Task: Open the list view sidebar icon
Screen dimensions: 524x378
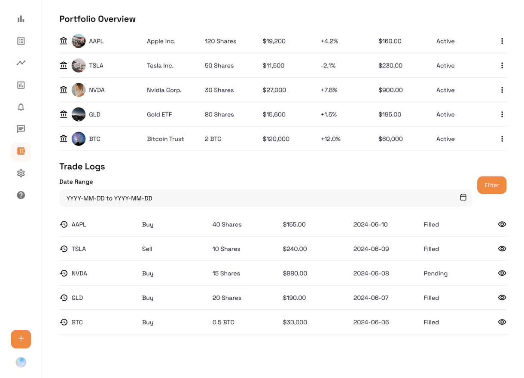Action: tap(21, 41)
